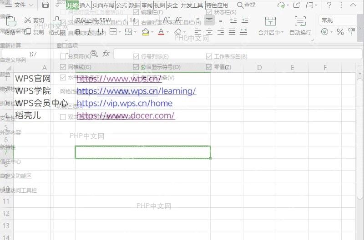Apply red font color
This screenshot has height=240, width=364.
tap(161, 32)
